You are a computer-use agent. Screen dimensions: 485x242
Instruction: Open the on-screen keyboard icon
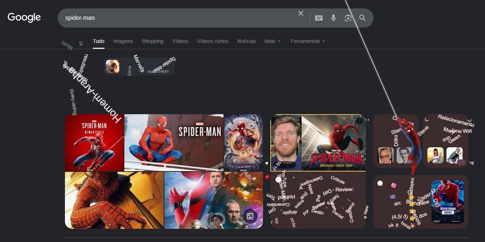pos(319,18)
